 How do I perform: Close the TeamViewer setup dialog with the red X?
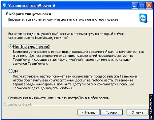coord(149,6)
